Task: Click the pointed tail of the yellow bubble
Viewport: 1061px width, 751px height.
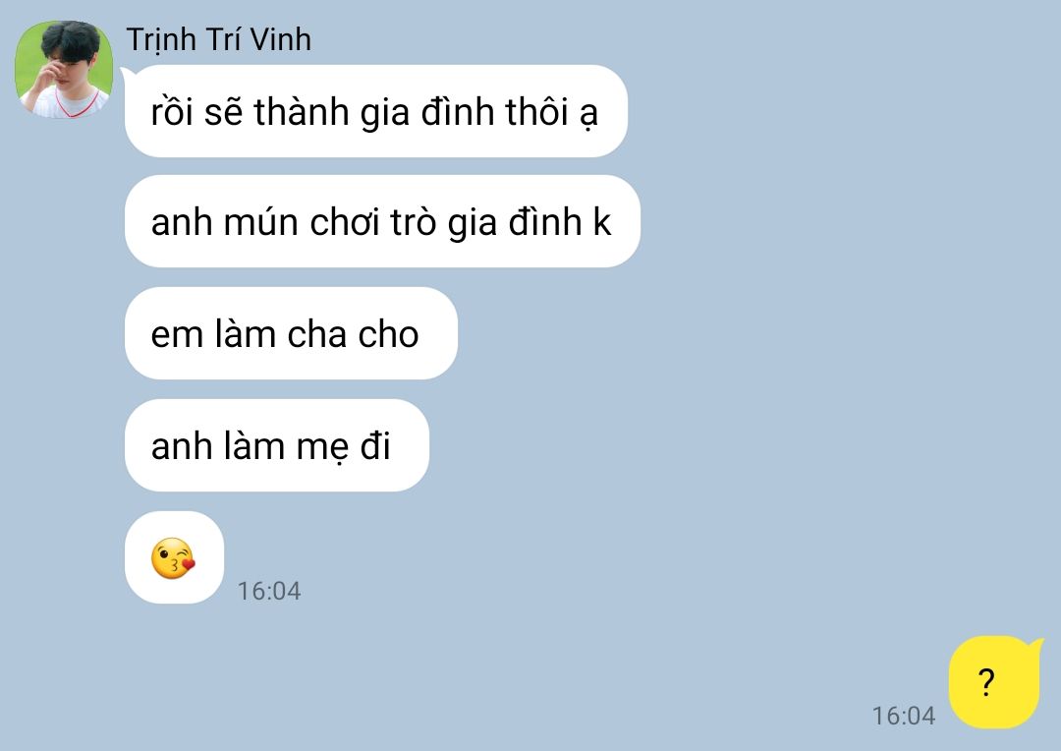Action: (x=1034, y=643)
